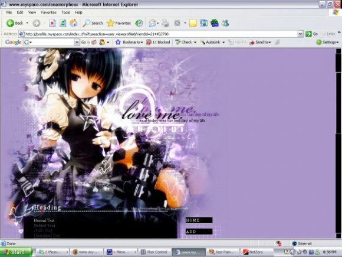Expand the Edit icon dropdown arrow
342x257 pixels.
[185, 23]
